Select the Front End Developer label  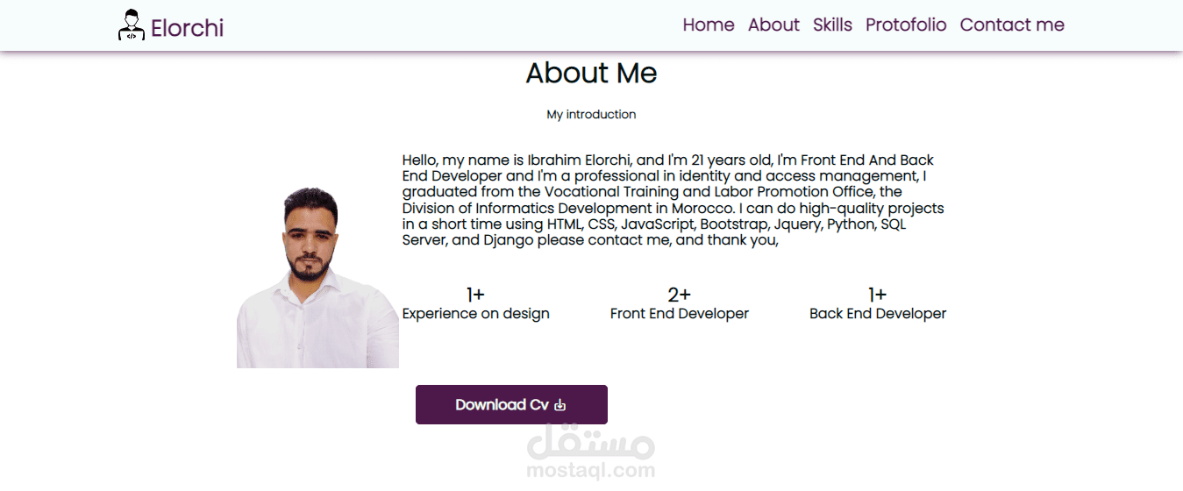coord(679,314)
